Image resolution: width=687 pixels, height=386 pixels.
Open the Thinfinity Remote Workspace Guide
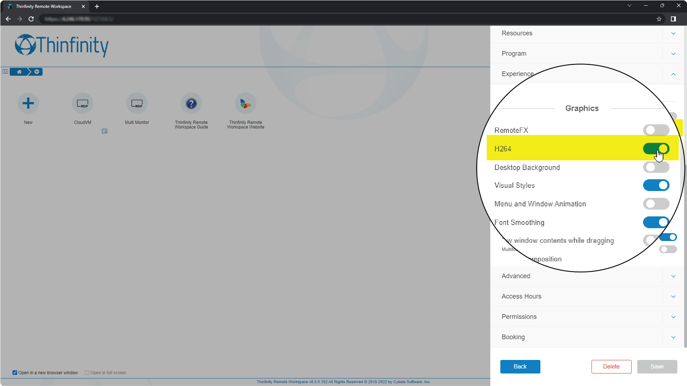pyautogui.click(x=191, y=103)
